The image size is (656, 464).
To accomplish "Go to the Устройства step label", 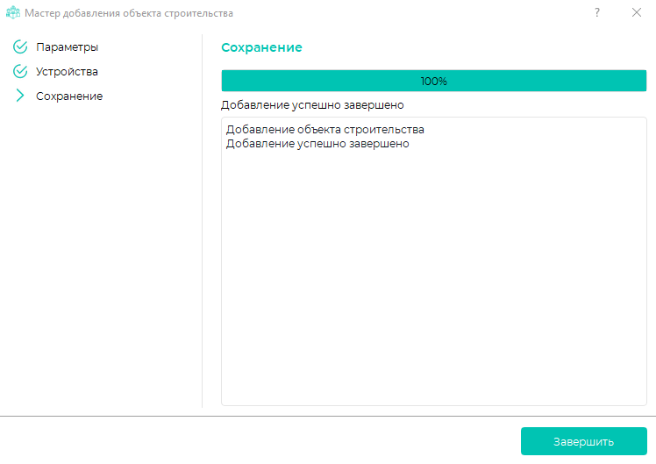I will coord(67,72).
